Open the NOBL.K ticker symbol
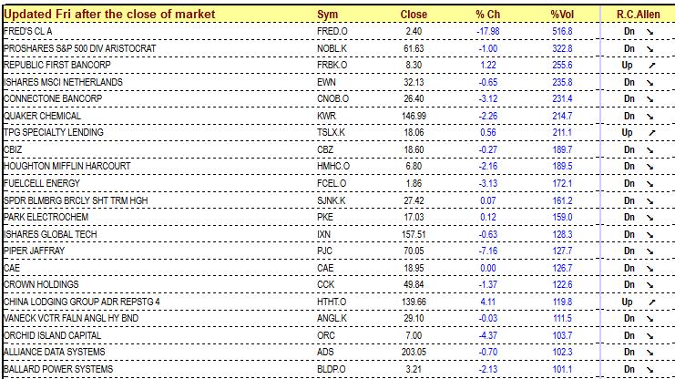Viewport: 675px width, 379px height. point(332,48)
